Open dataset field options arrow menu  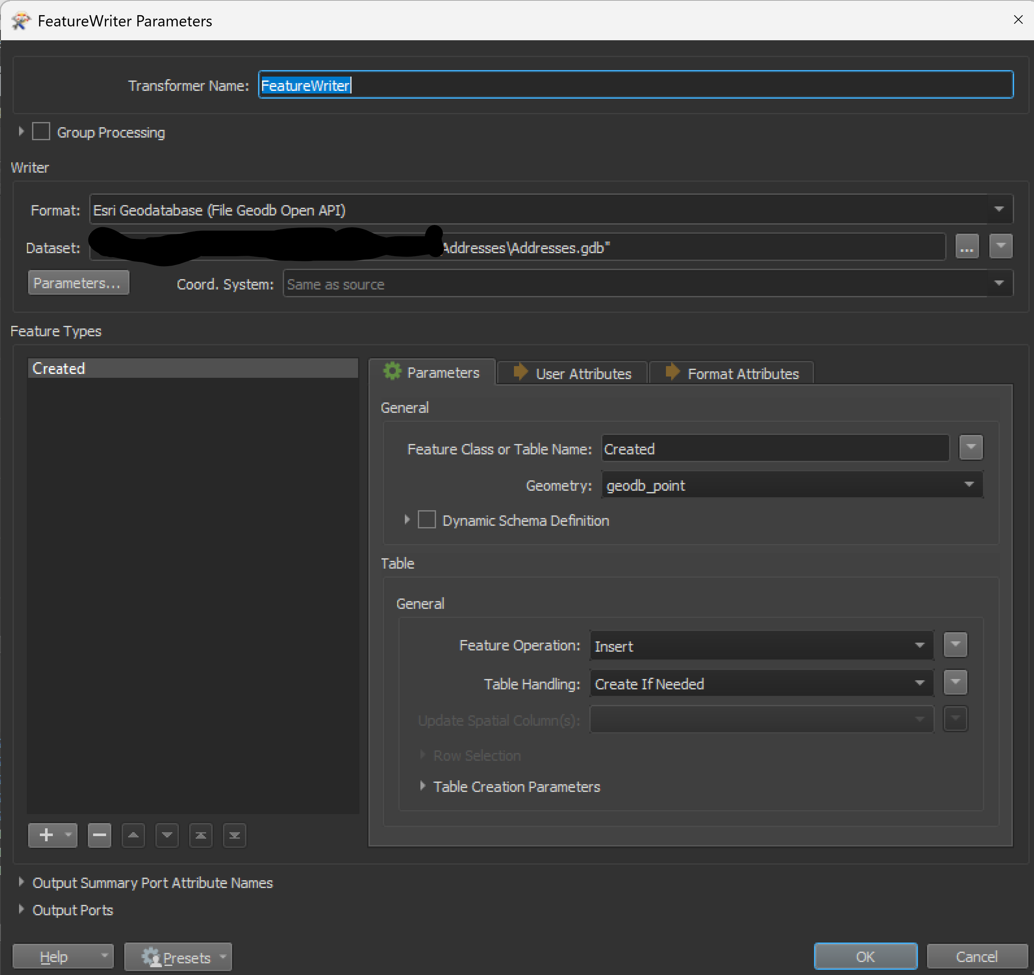point(1001,246)
